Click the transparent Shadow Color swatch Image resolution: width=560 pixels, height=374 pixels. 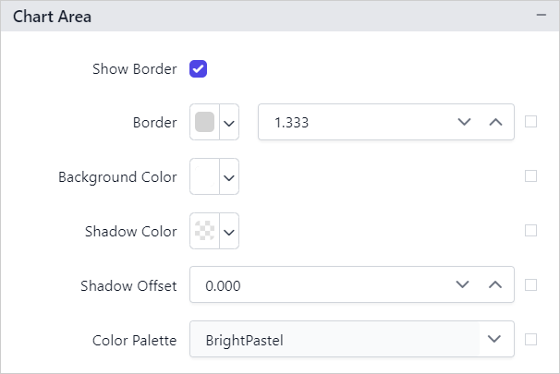205,231
